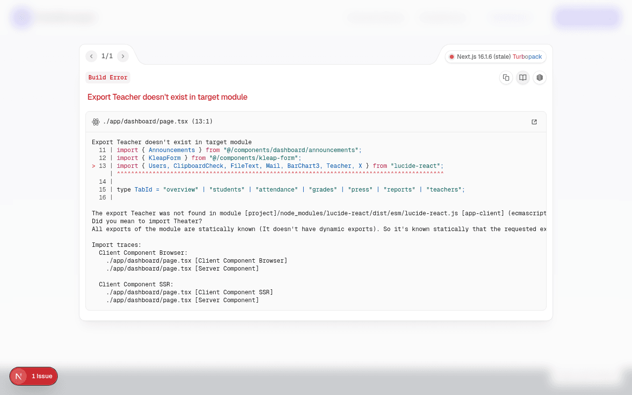This screenshot has height=395, width=632.
Task: Click the ./app/dashboard/page.tsx (13:1) file path
Action: coord(158,121)
